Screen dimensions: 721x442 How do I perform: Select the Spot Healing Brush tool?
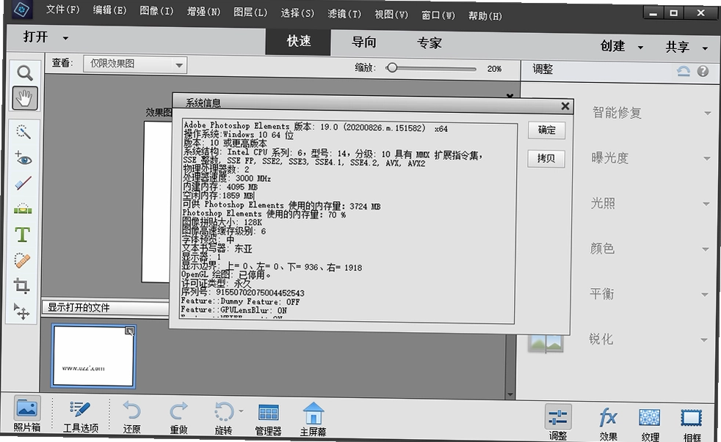[22, 261]
